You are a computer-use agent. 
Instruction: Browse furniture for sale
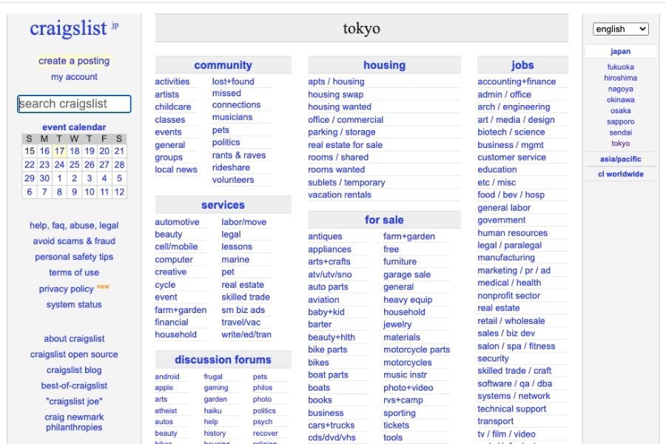click(x=400, y=261)
